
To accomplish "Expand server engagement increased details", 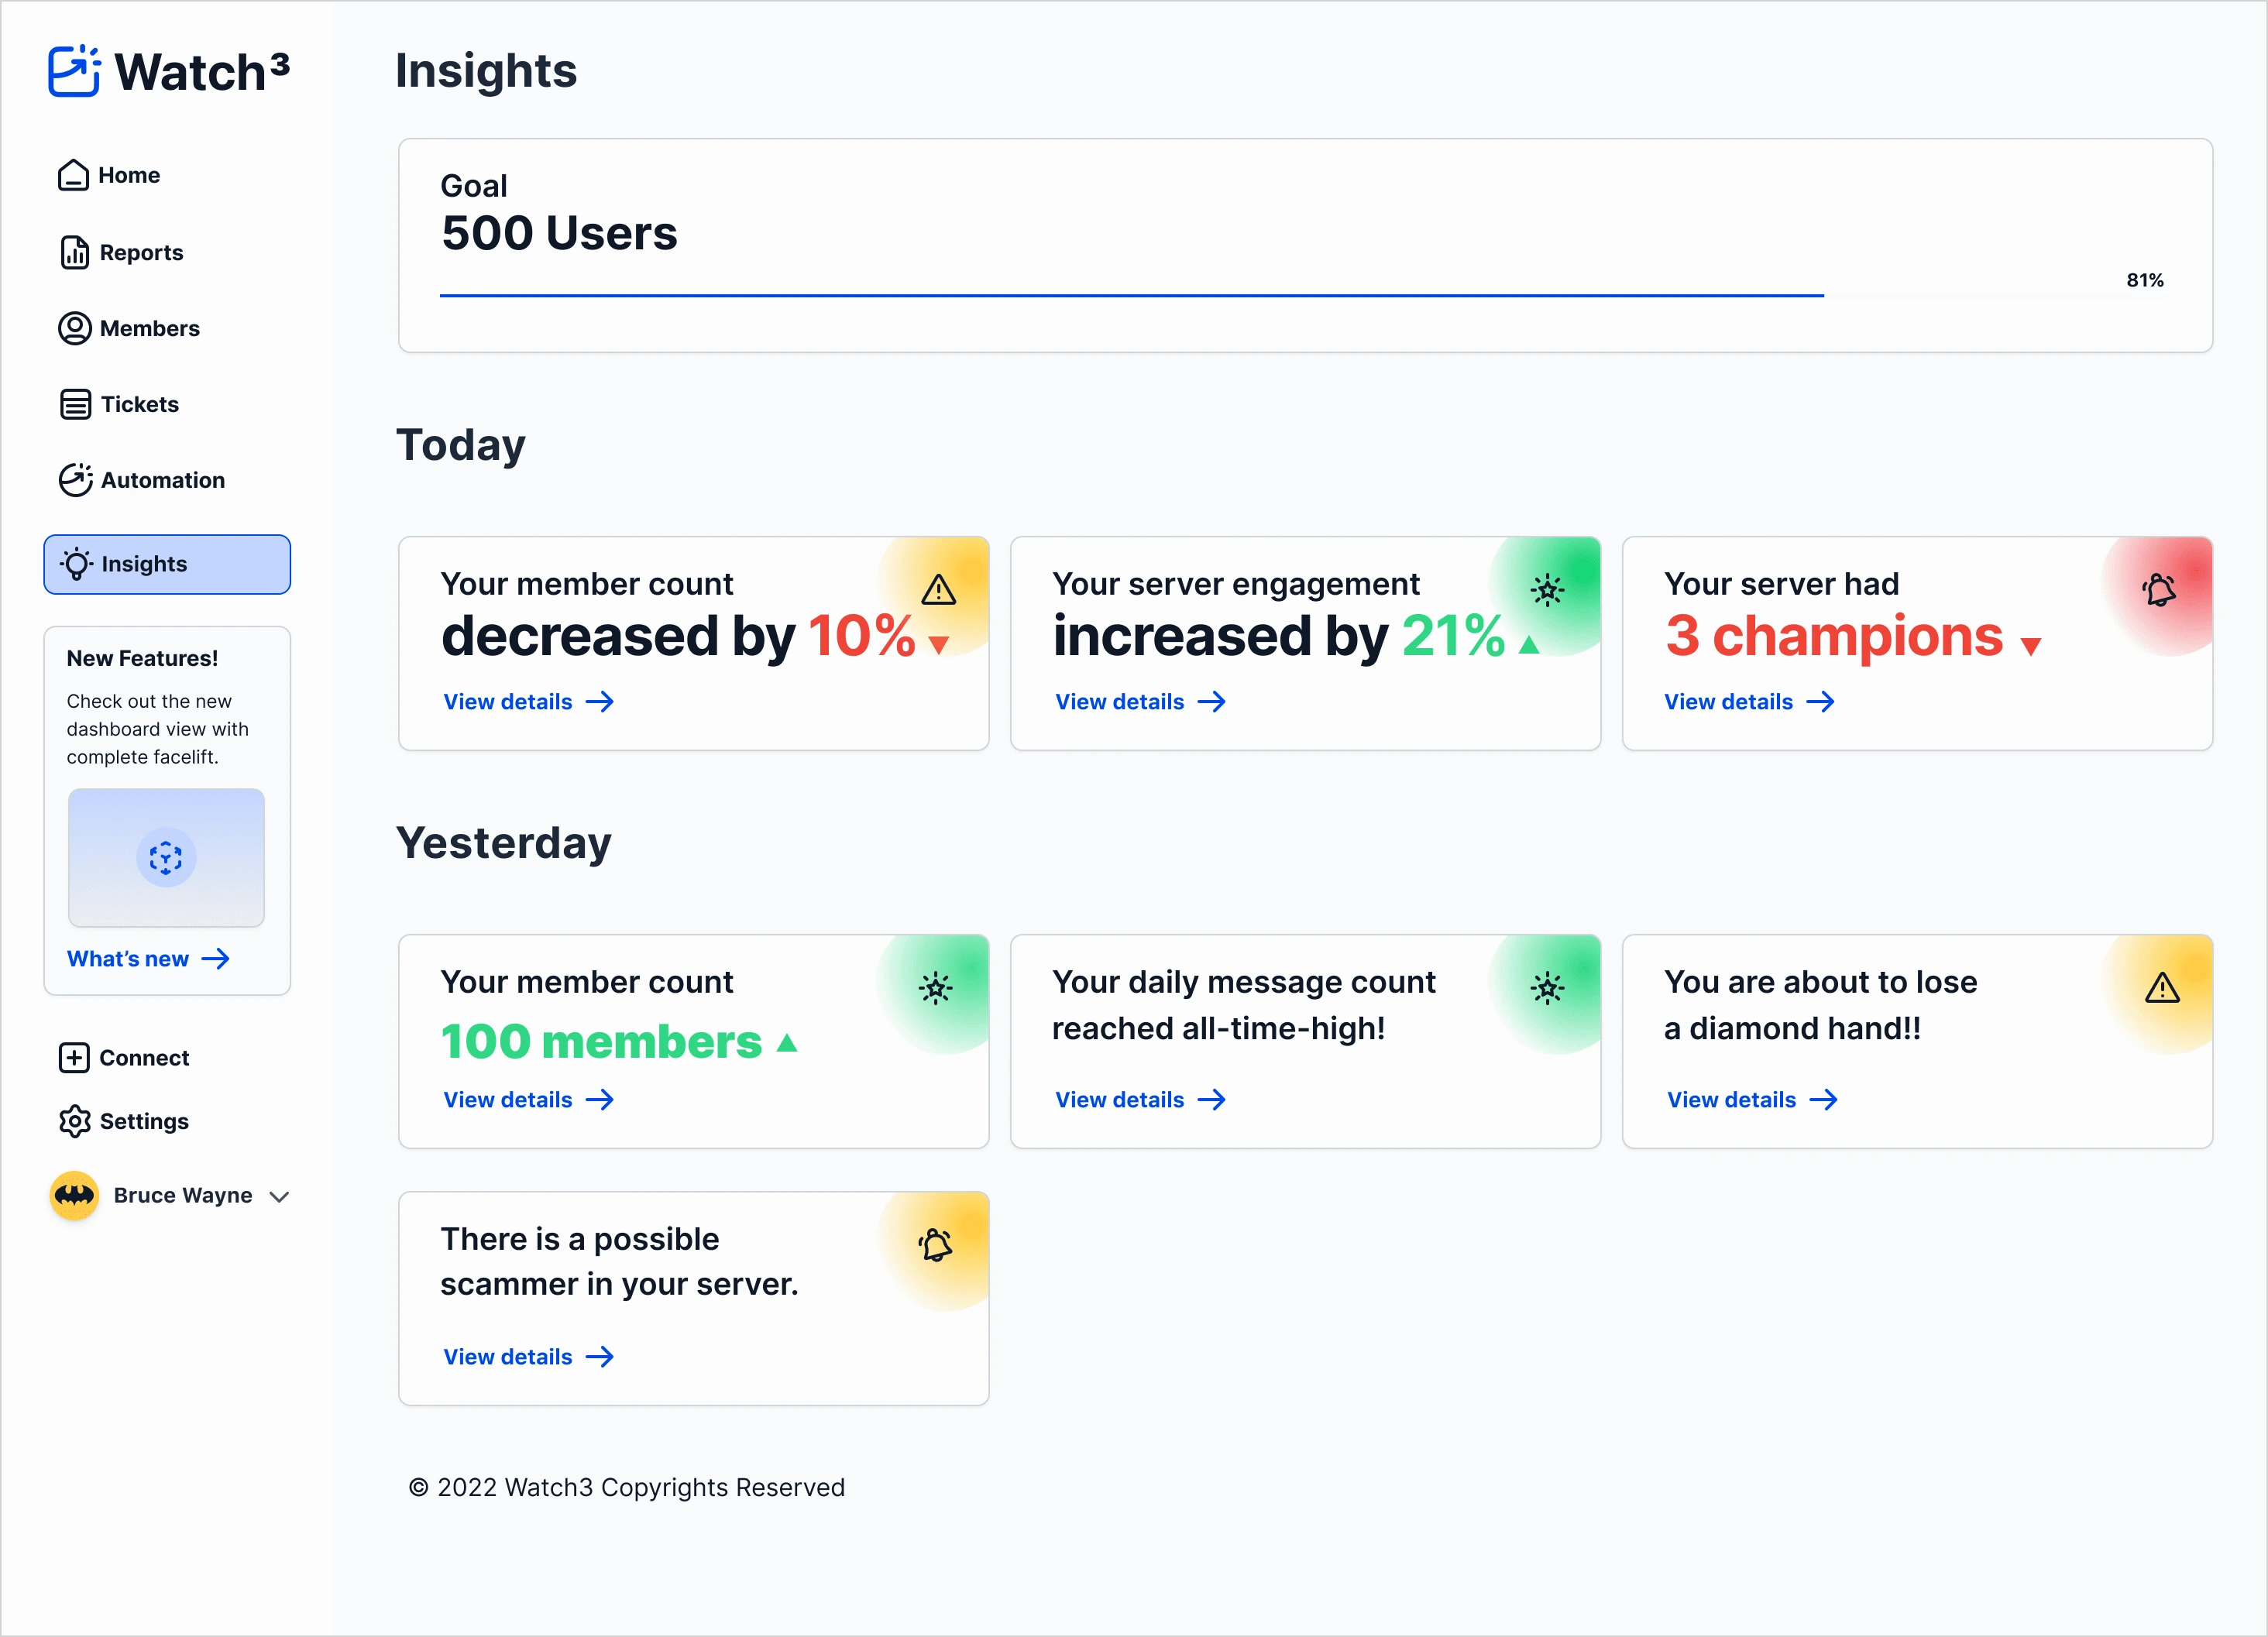I will tap(1139, 701).
